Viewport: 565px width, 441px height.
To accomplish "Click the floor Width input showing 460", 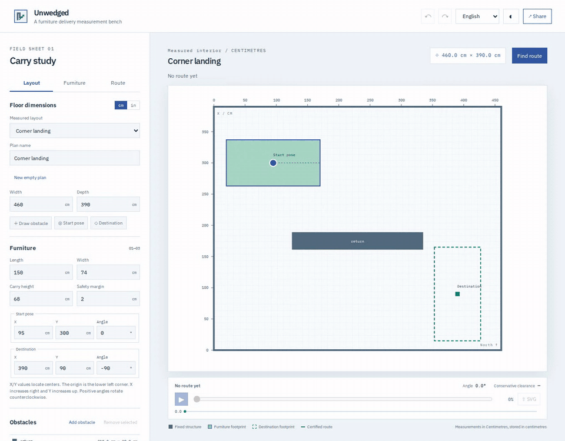I will click(41, 204).
